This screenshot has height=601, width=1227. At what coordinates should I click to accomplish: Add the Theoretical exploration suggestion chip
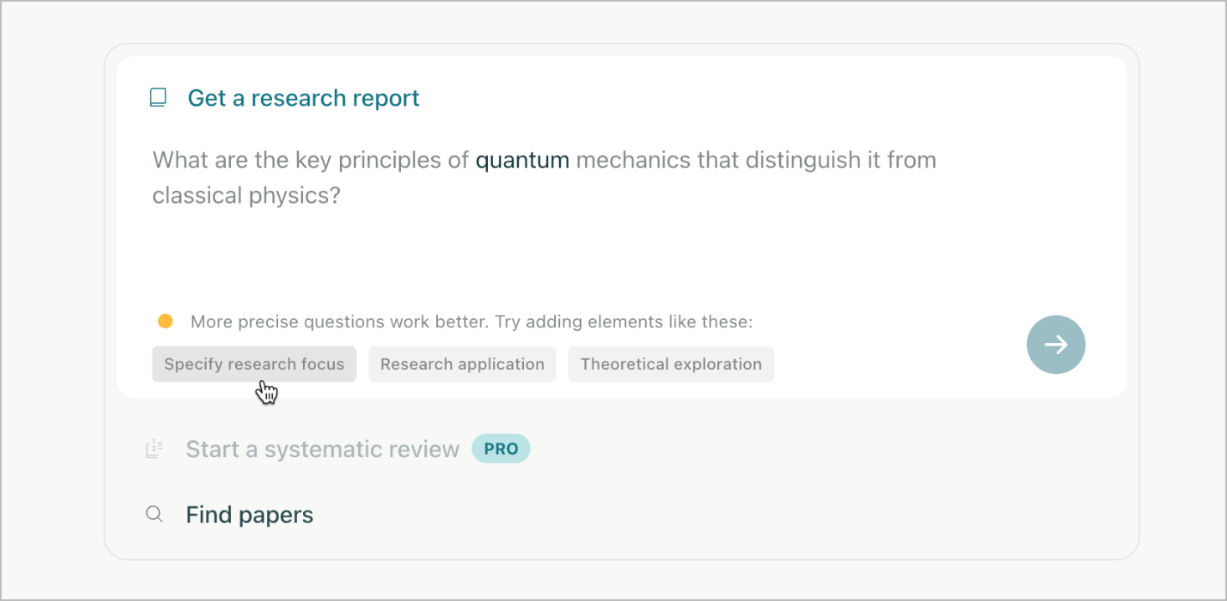[x=670, y=364]
